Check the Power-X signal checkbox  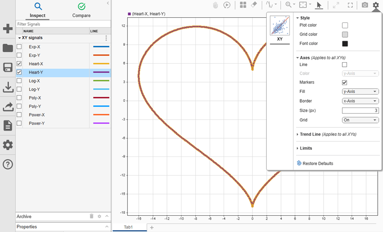19,115
